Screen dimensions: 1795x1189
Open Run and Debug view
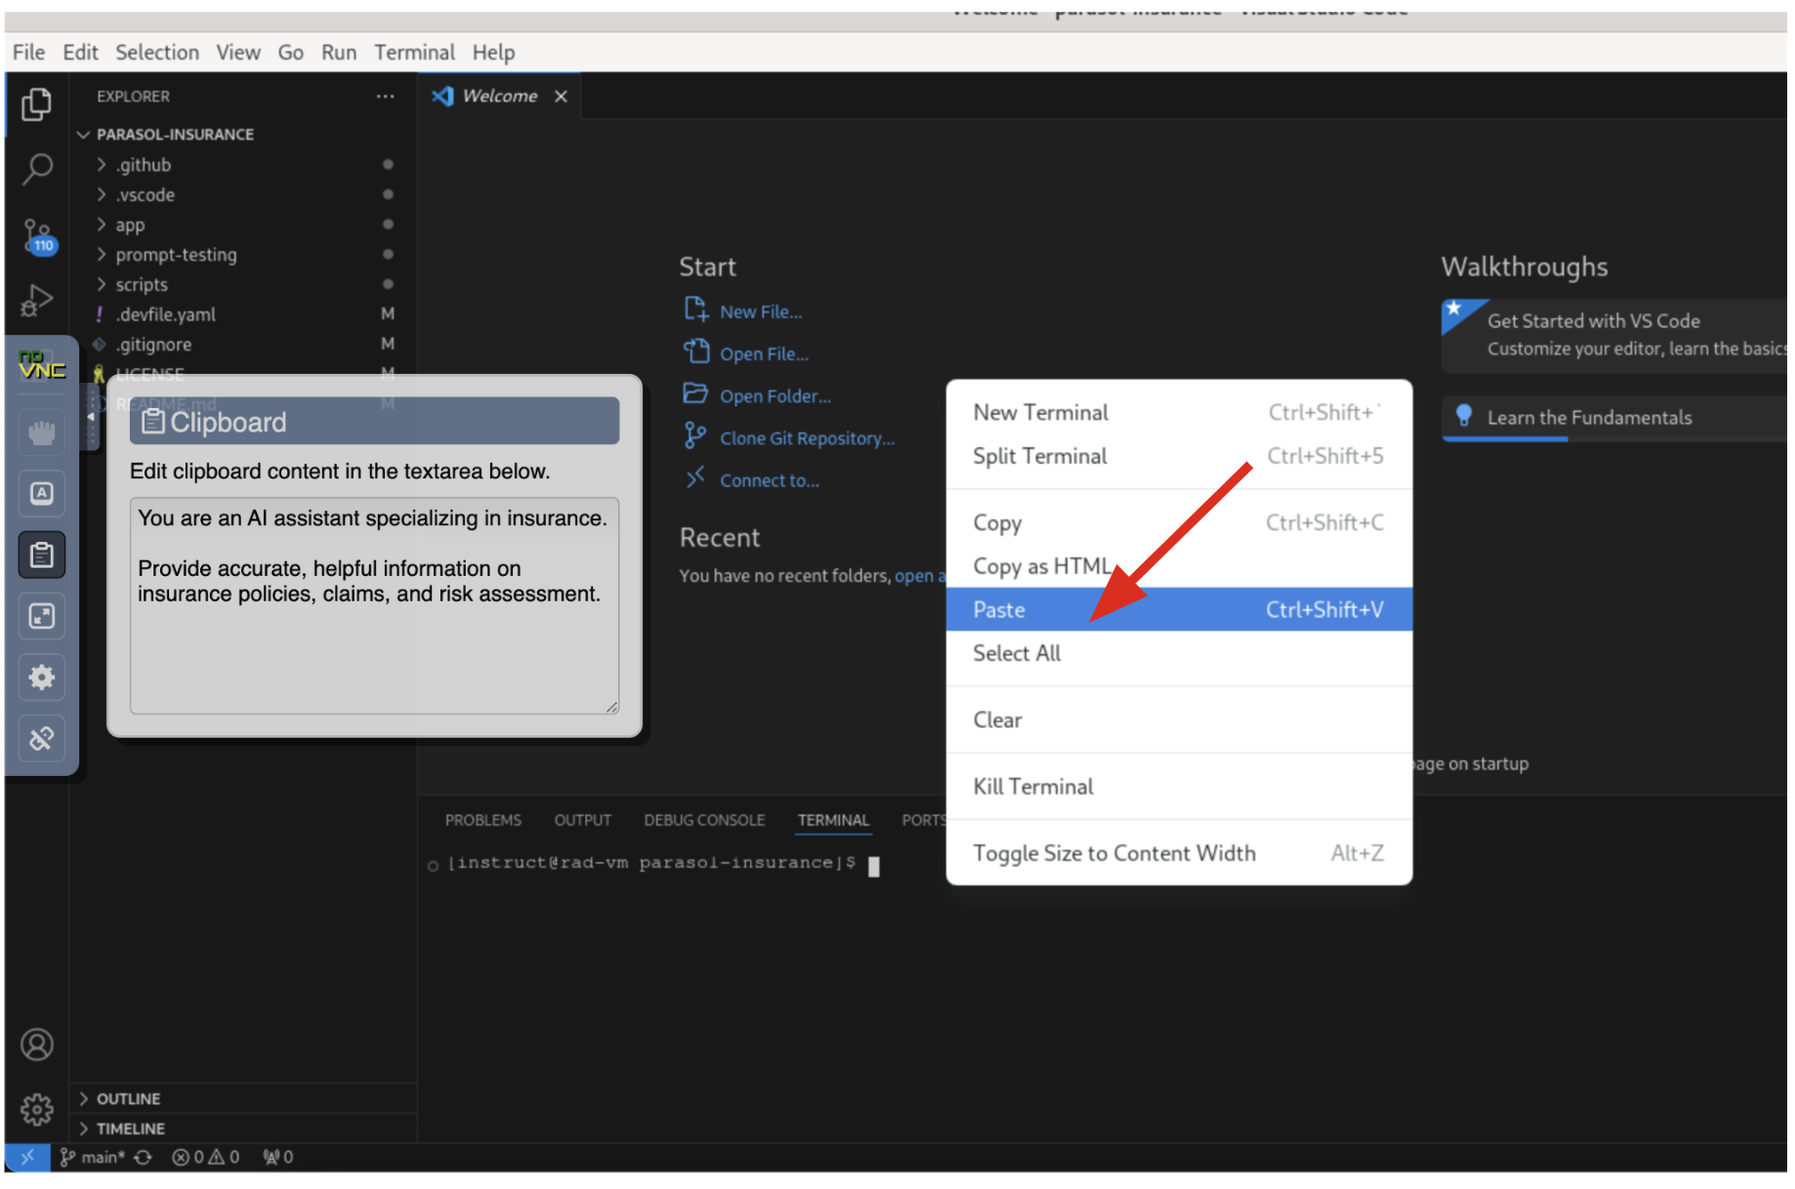point(37,300)
